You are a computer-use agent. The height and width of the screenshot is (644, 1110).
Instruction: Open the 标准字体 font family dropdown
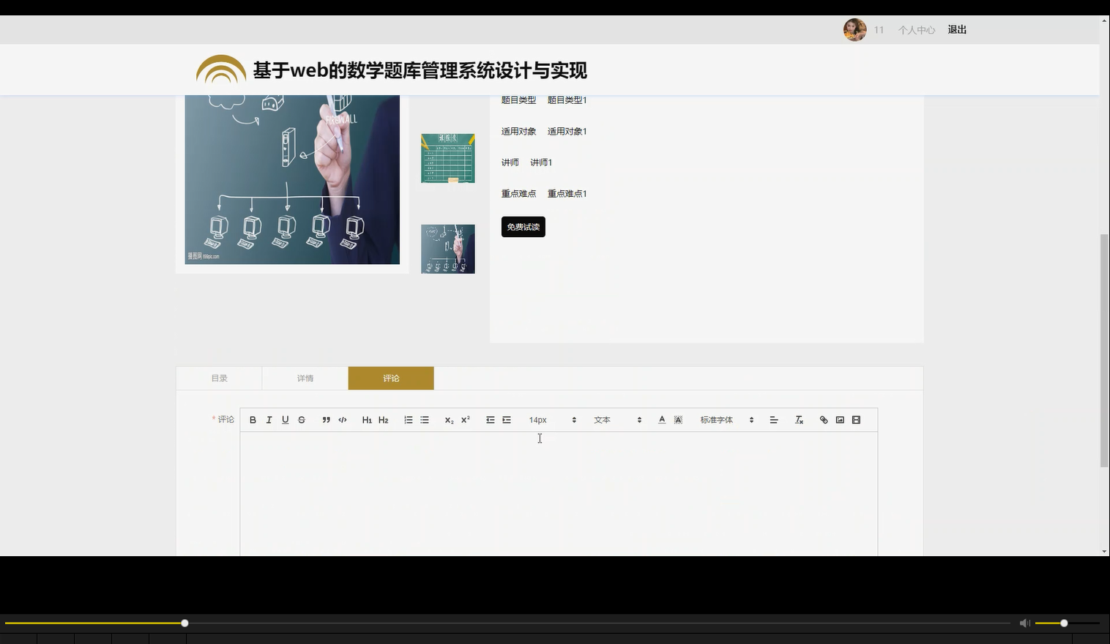pos(721,419)
